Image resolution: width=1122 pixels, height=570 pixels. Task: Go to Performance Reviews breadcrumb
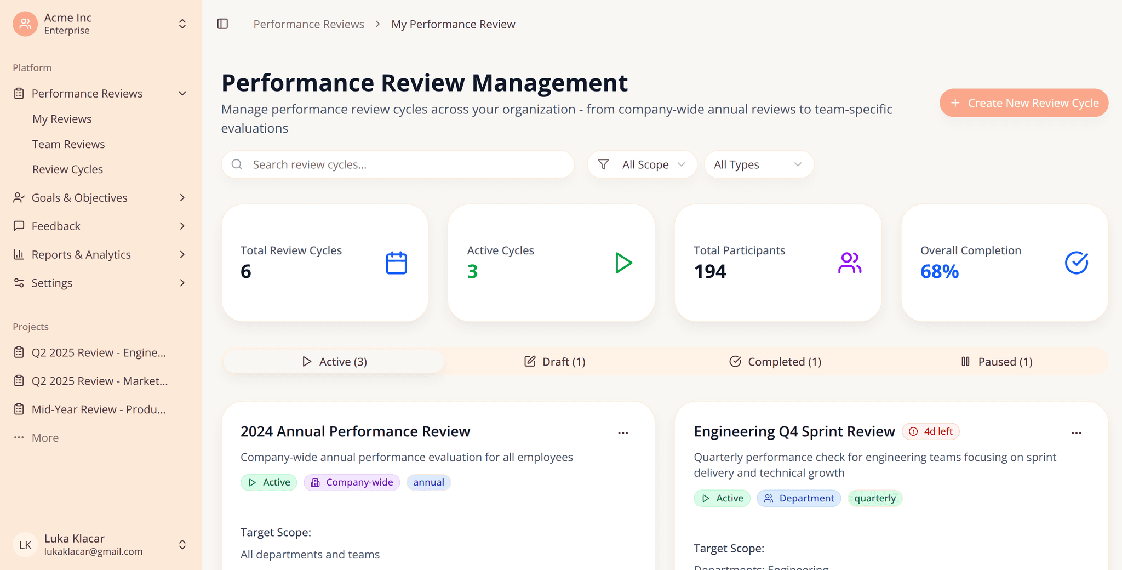[x=308, y=24]
